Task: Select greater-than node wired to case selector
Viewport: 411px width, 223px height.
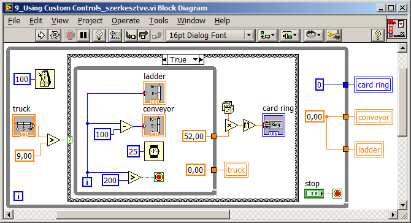Action: pos(53,140)
